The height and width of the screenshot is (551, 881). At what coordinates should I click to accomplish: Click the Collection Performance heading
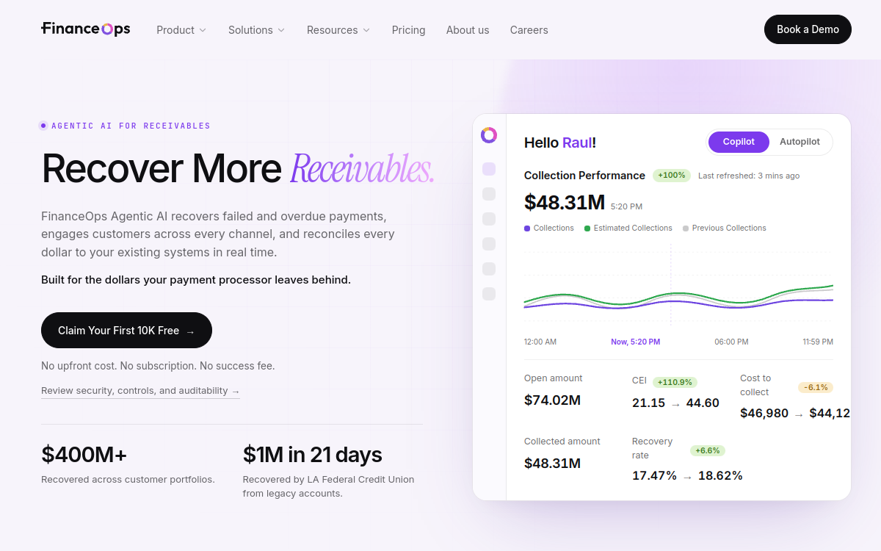pos(584,176)
